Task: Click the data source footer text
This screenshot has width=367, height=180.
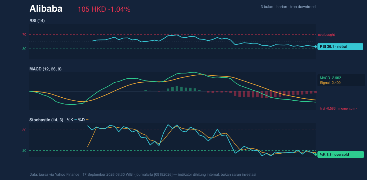Action: point(143,174)
